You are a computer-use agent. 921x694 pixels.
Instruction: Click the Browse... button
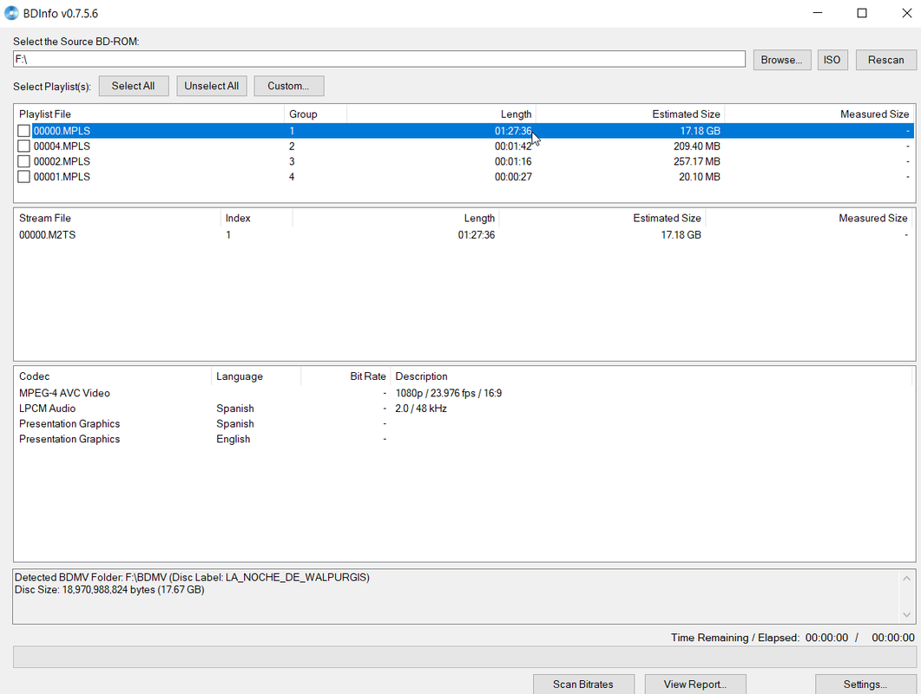[x=782, y=60]
